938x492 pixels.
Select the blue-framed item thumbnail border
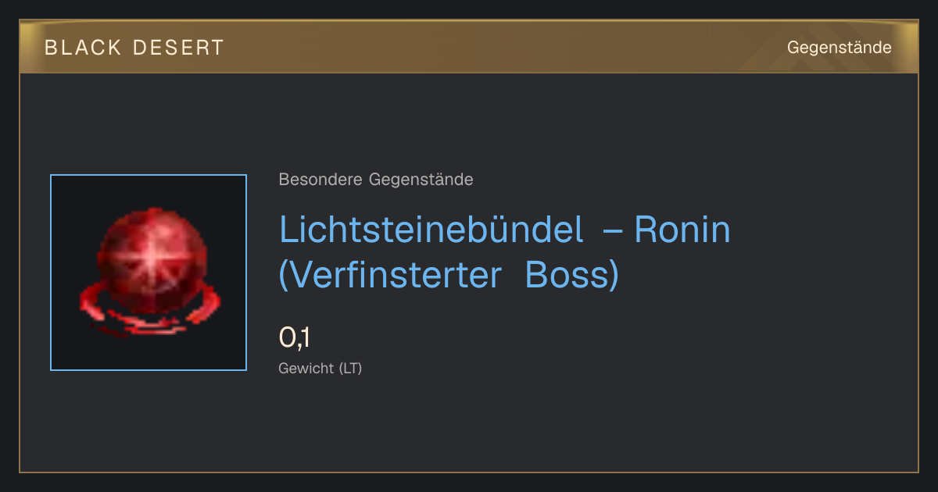tap(149, 273)
